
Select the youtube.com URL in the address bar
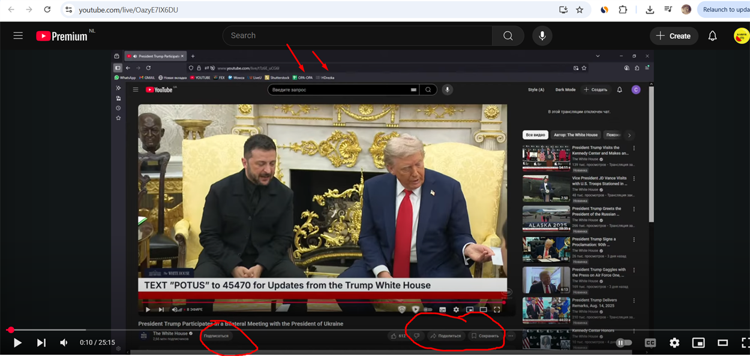point(128,10)
